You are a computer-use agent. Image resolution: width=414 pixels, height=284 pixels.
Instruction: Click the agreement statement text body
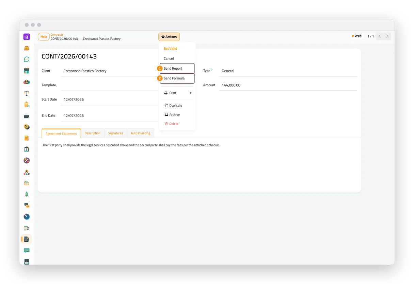[131, 145]
